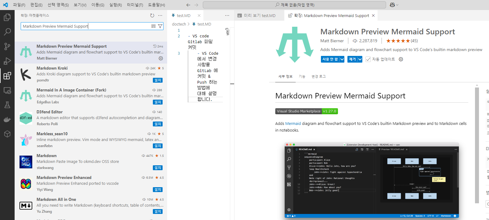Open the Source Control view
This screenshot has width=489, height=220.
coord(7,46)
